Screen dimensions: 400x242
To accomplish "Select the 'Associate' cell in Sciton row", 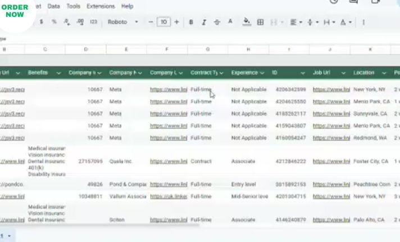I will click(x=248, y=219).
